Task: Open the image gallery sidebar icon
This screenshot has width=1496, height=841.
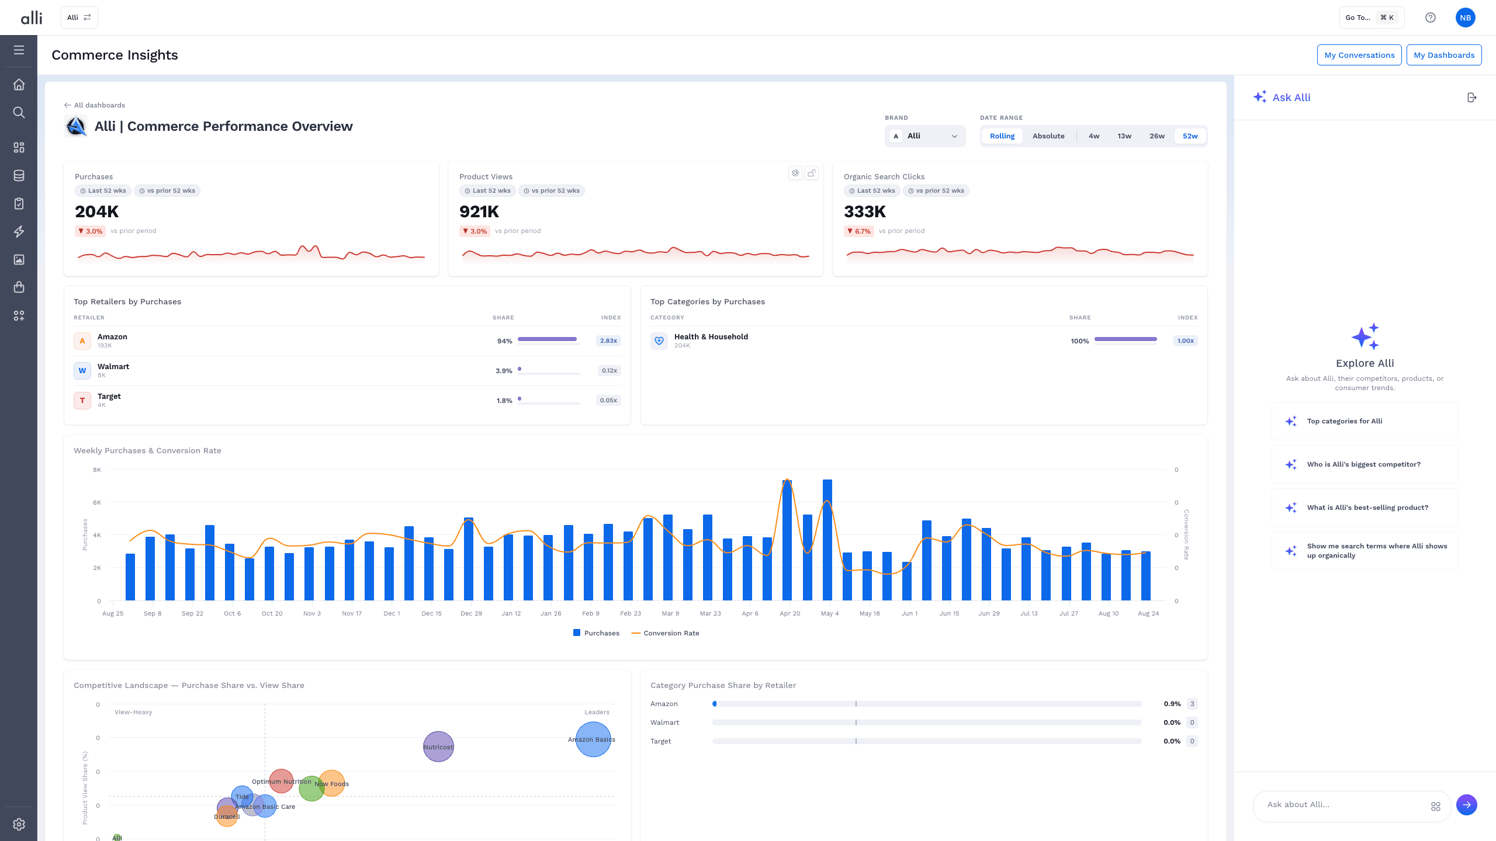Action: coord(19,259)
